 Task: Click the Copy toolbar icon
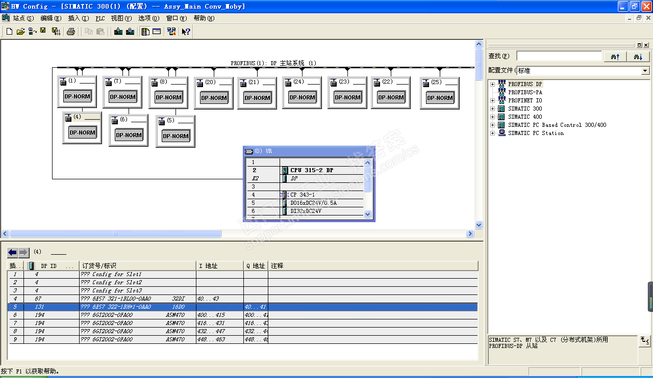tap(89, 32)
